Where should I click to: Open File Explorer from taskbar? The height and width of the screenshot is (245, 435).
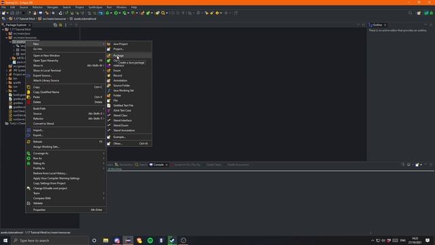click(106, 240)
